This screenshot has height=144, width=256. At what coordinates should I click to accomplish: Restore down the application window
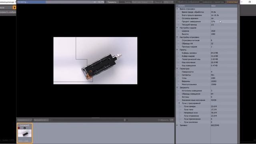[x=250, y=2]
